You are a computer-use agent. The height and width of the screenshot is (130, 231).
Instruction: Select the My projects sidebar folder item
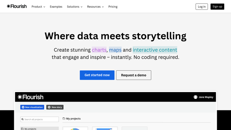click(40, 128)
